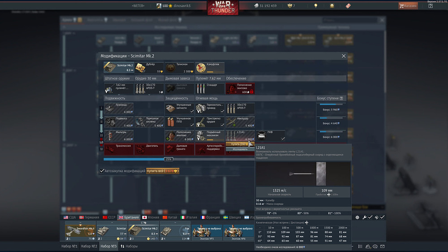Select the Гусеницы tracks modification
The image size is (448, 252).
tap(119, 109)
